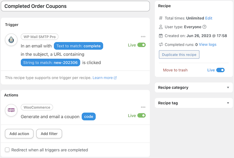Image resolution: width=234 pixels, height=158 pixels.
Task: Open View logs link
Action: [x=208, y=45]
